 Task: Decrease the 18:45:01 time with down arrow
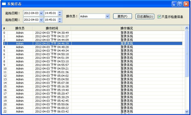point(60,21)
